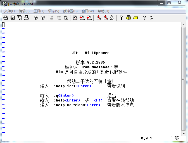Click the text cursor at first line
Image resolution: width=188 pixels, height=143 pixels.
[3, 25]
